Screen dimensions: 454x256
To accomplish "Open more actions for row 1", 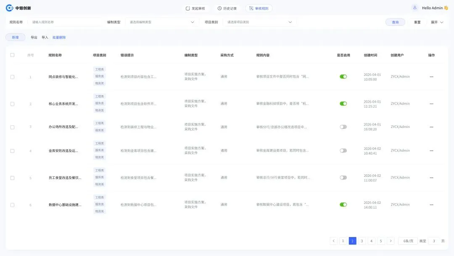I will click(431, 77).
